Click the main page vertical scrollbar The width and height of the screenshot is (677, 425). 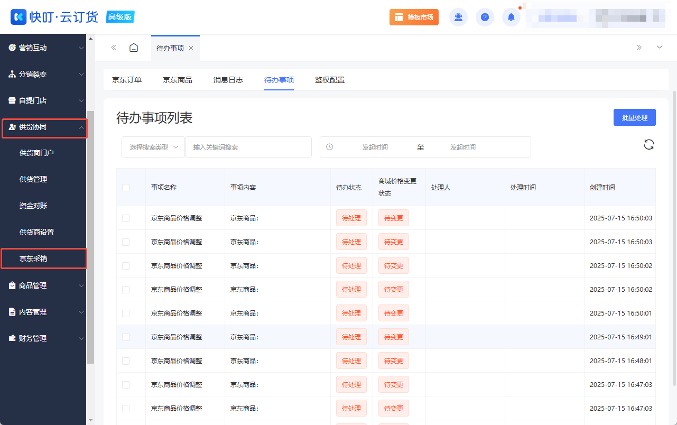pyautogui.click(x=674, y=238)
